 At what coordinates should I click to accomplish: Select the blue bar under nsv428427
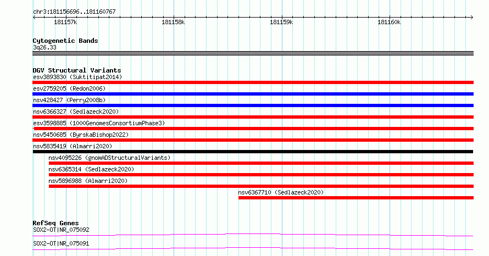(253, 105)
